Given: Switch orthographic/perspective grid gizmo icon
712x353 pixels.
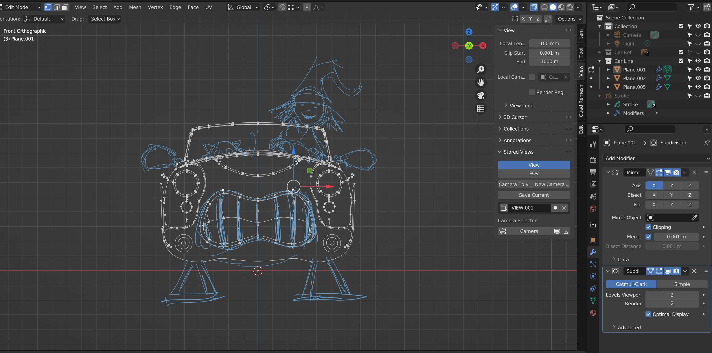Looking at the screenshot, I should (481, 109).
